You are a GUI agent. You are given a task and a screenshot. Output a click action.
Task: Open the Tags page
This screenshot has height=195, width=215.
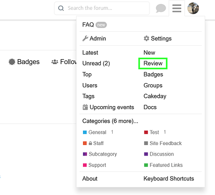coord(88,96)
